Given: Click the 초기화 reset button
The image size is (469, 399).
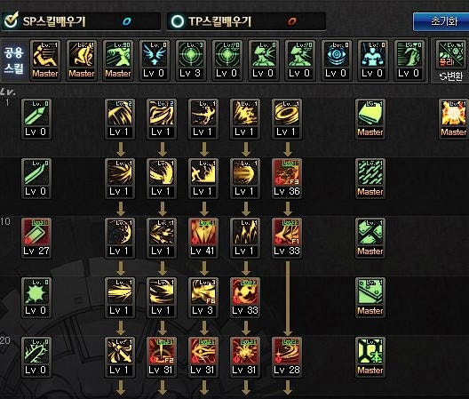Looking at the screenshot, I should click(441, 21).
